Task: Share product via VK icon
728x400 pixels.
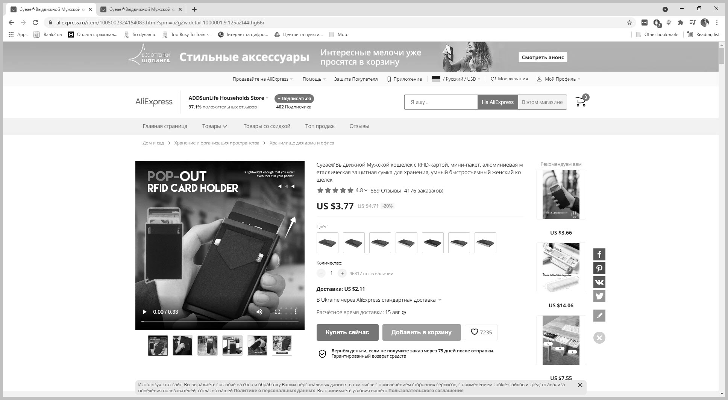Action: tap(599, 282)
